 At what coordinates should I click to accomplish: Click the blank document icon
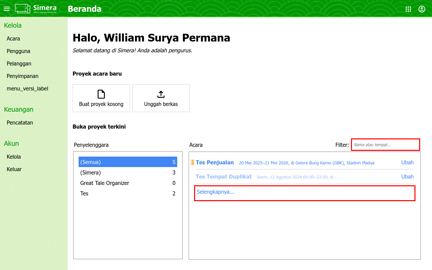pyautogui.click(x=101, y=94)
